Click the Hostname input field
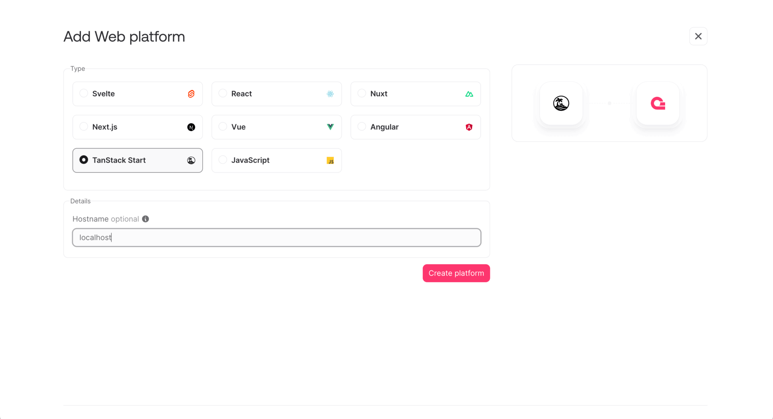Screen dimensions: 773x419 click(277, 238)
